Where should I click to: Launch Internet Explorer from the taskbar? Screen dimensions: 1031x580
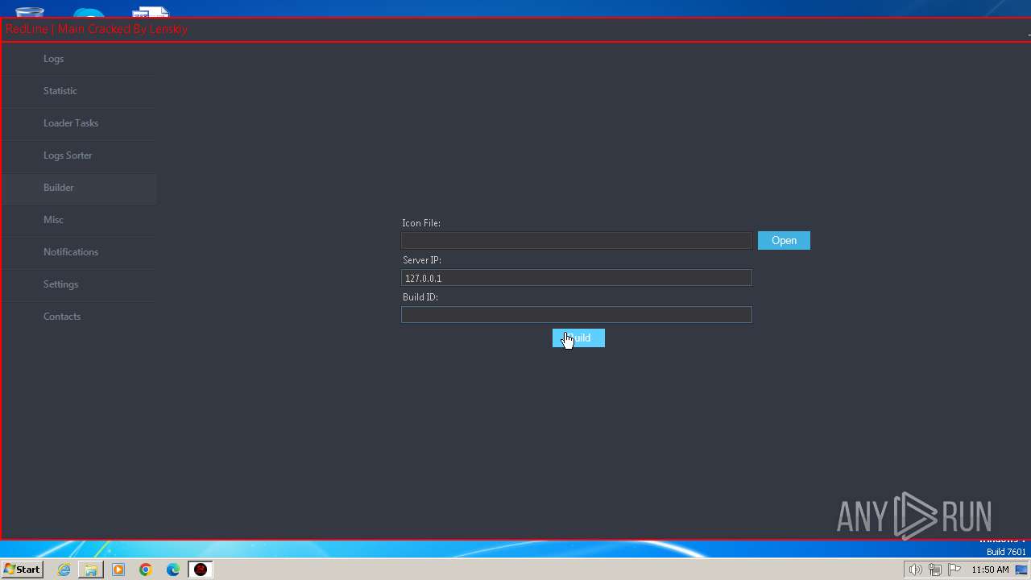[x=64, y=570]
